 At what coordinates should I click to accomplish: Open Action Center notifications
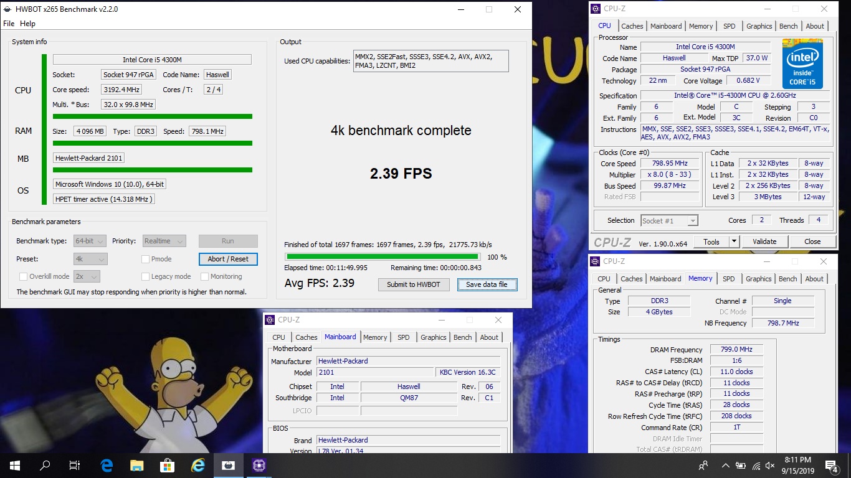pos(831,465)
